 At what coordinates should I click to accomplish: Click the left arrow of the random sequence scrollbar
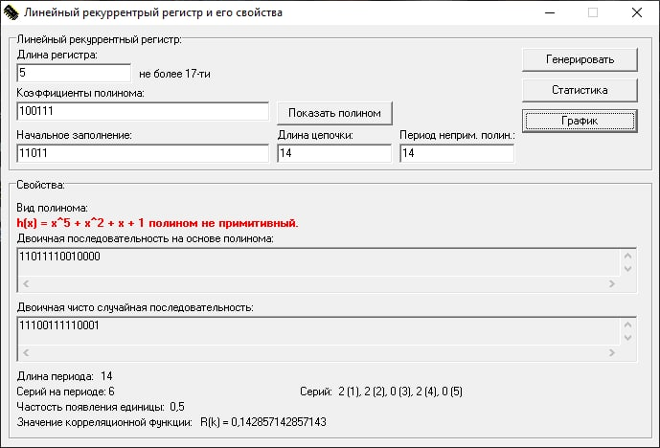(x=26, y=353)
